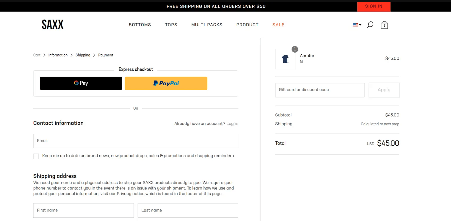Click the red Sign In button
This screenshot has height=221, width=451.
[x=374, y=6]
